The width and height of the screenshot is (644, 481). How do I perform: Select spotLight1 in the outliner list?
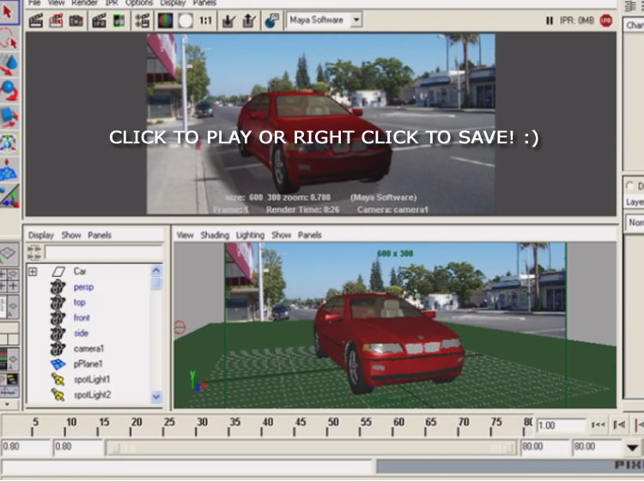coord(92,379)
